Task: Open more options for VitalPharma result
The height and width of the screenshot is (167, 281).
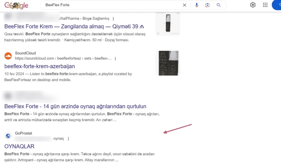Action: pyautogui.click(x=113, y=18)
